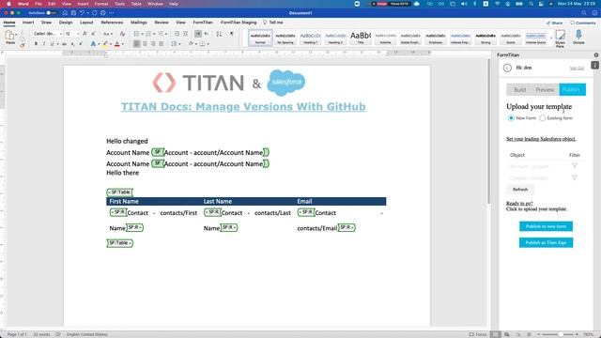Click the Clear Formatting icon

click(x=122, y=34)
